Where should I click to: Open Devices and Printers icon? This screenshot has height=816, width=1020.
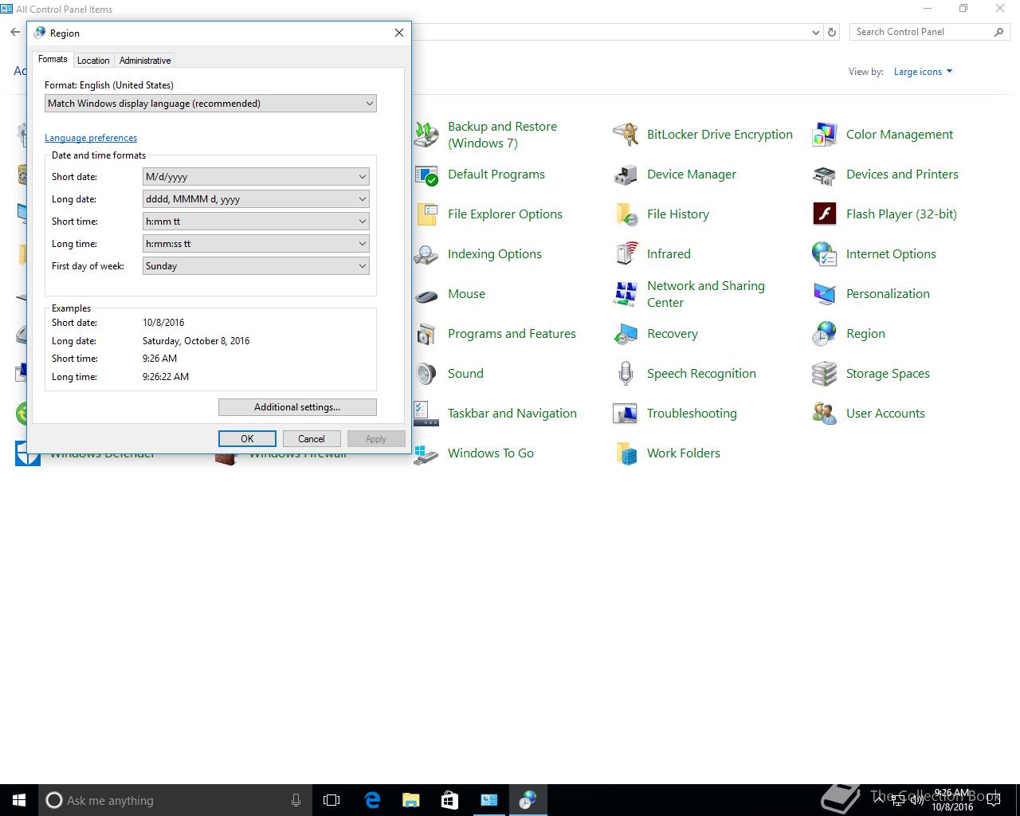tap(825, 175)
